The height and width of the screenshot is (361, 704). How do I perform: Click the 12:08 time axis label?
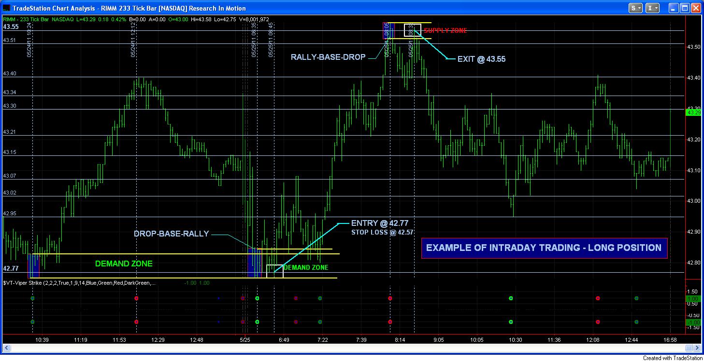click(x=593, y=340)
